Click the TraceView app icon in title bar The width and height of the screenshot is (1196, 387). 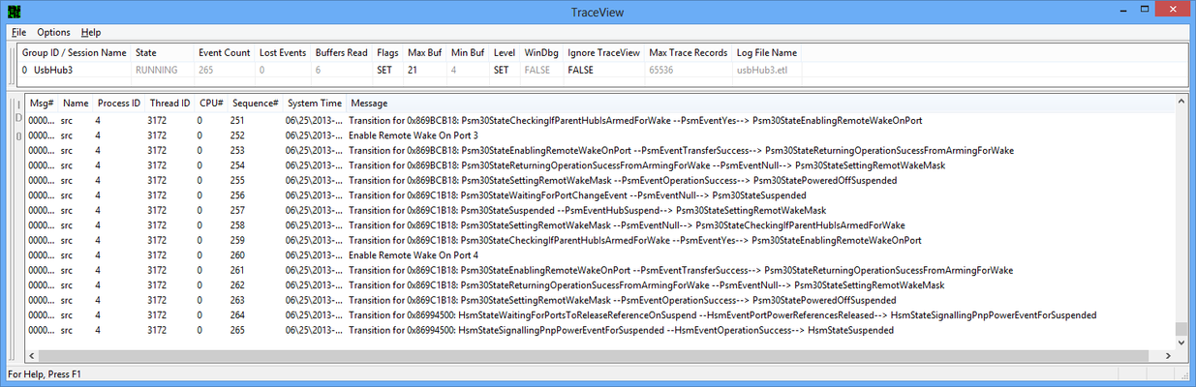pos(15,12)
